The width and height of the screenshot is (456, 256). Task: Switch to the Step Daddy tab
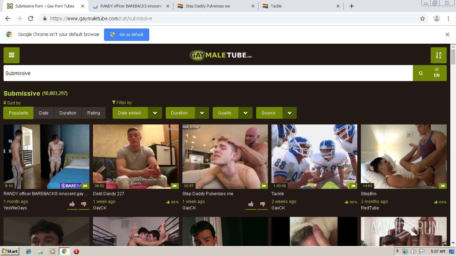pyautogui.click(x=216, y=6)
